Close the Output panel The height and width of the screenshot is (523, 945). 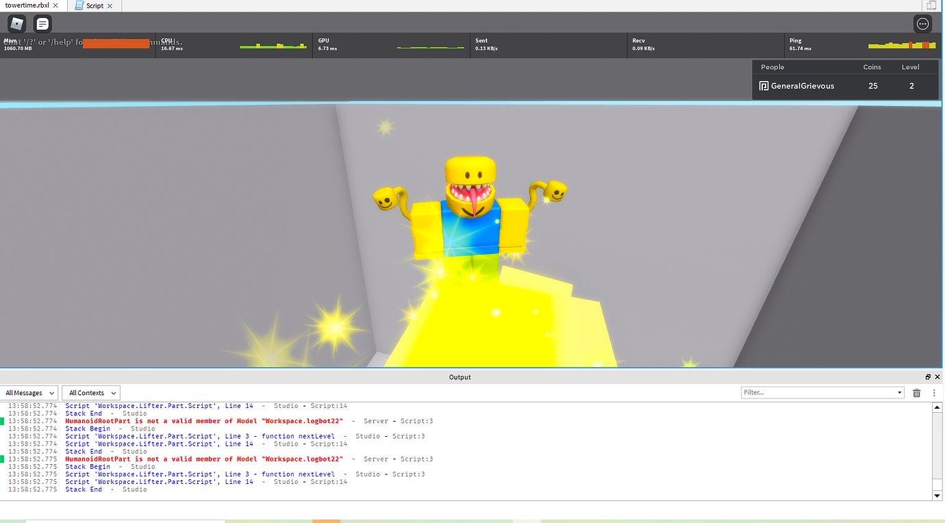coord(937,377)
